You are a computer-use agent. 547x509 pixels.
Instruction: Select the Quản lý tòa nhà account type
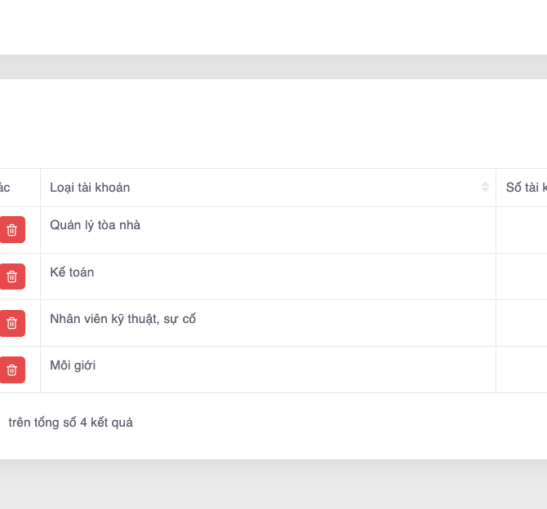(95, 225)
